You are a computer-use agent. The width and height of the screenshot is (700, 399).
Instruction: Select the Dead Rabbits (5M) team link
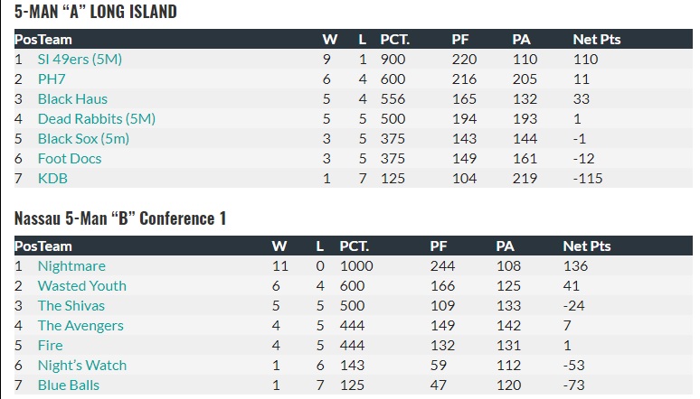pyautogui.click(x=96, y=118)
